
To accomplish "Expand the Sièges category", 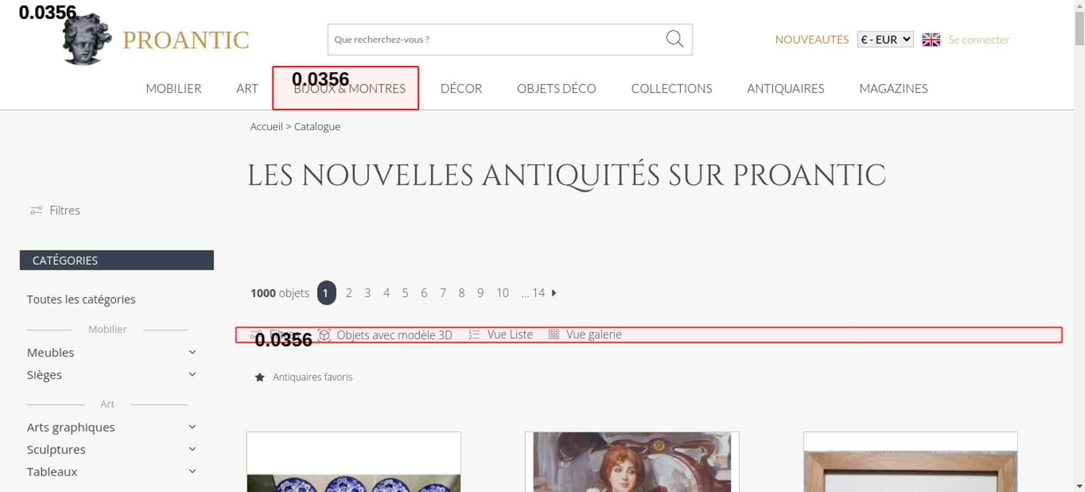I will click(x=192, y=375).
